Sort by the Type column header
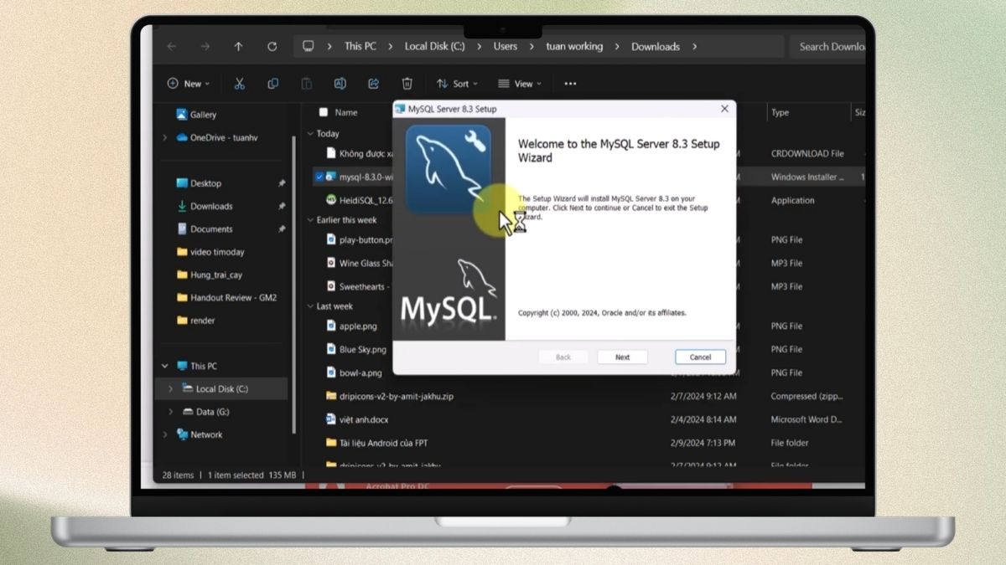This screenshot has width=1006, height=565. tap(780, 112)
